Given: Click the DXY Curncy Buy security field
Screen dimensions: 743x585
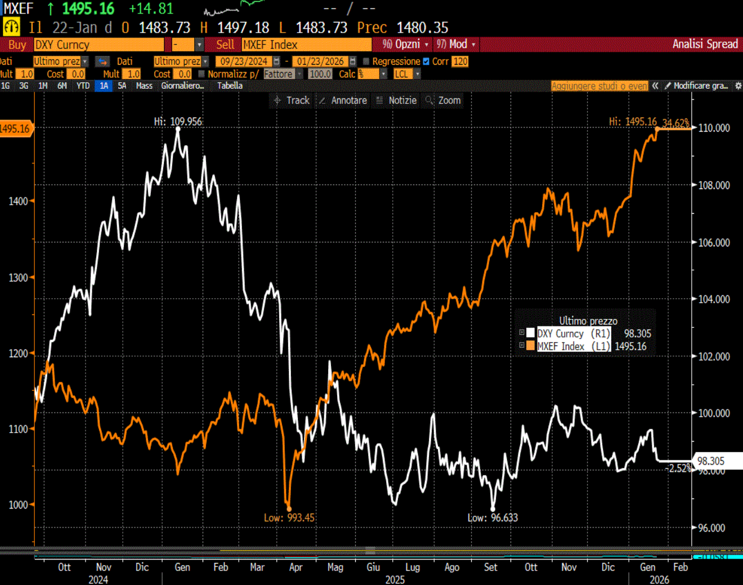Looking at the screenshot, I should 99,44.
